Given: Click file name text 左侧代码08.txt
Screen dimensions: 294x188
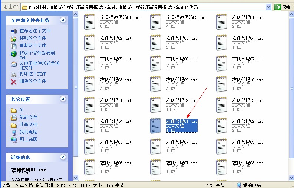Looking at the screenshot, I should [248, 163].
